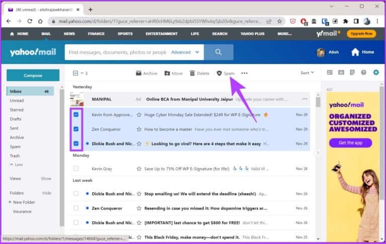
Task: Open the settings gear icon
Action: [376, 73]
